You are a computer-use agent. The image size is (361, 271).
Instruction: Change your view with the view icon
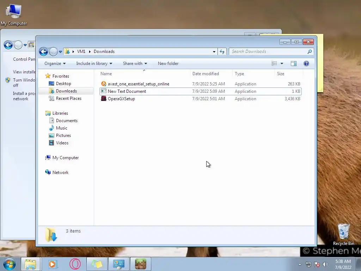coord(274,64)
